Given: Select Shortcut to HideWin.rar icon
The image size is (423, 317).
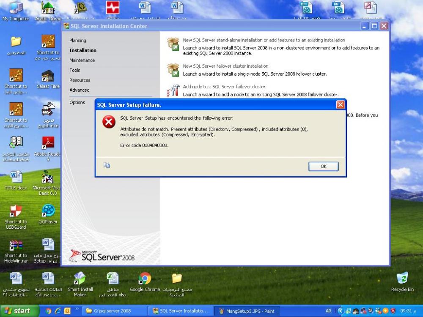Looking at the screenshot, I should tap(16, 251).
